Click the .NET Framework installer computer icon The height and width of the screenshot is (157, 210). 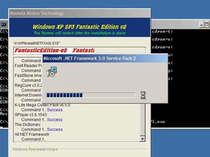coord(52,72)
